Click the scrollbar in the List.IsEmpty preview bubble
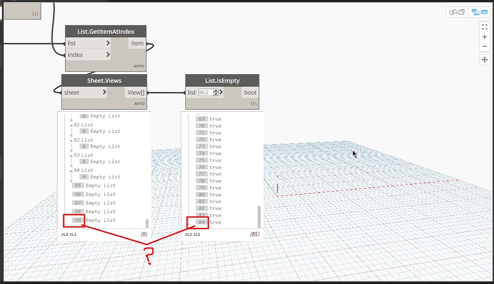494x284 pixels. tap(258, 217)
